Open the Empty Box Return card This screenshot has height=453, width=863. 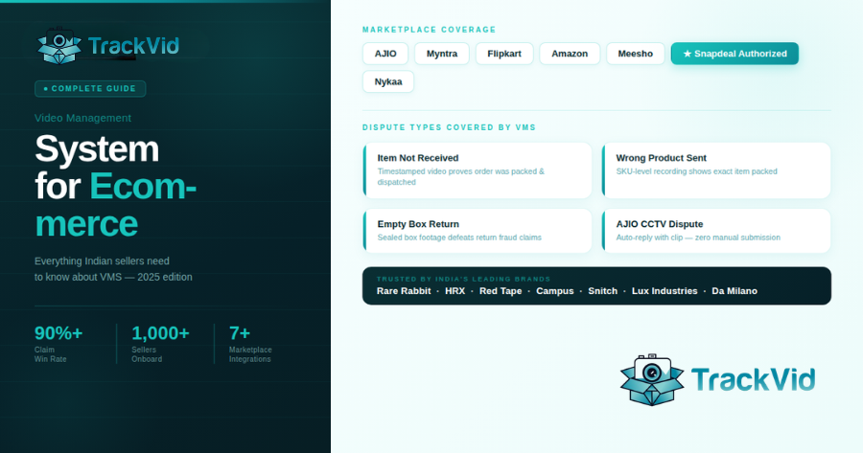click(x=478, y=230)
